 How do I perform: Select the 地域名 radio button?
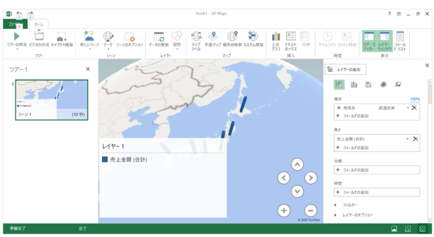tap(339, 108)
